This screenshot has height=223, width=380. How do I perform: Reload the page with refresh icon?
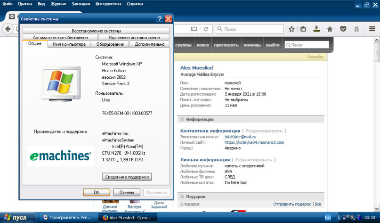[206, 29]
